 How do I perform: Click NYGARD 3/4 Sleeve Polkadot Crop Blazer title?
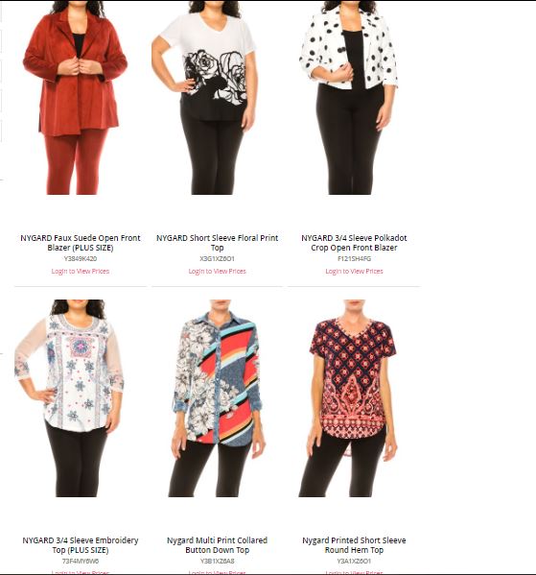(x=354, y=243)
